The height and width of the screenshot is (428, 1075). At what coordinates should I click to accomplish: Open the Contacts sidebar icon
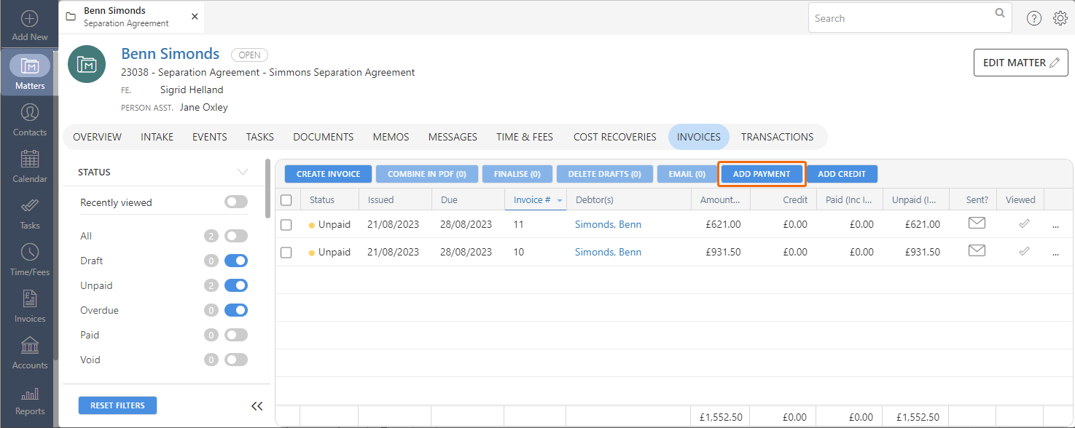30,112
